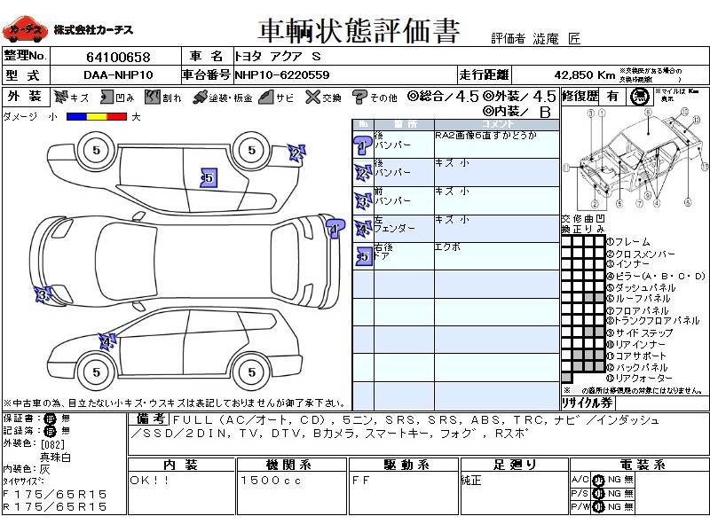Click the 割れ crack legend icon

point(152,97)
